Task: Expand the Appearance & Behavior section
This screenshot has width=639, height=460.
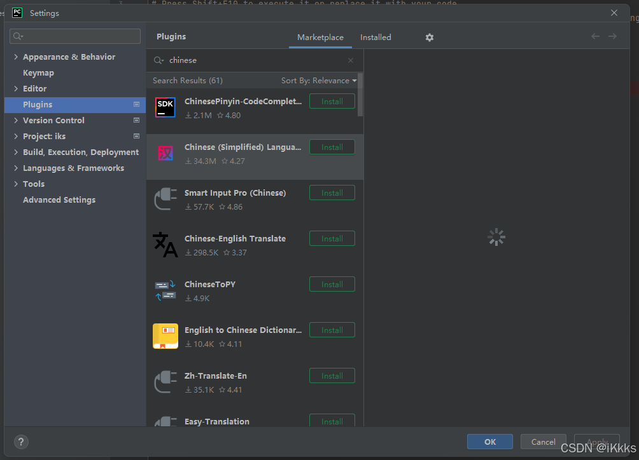Action: tap(16, 57)
